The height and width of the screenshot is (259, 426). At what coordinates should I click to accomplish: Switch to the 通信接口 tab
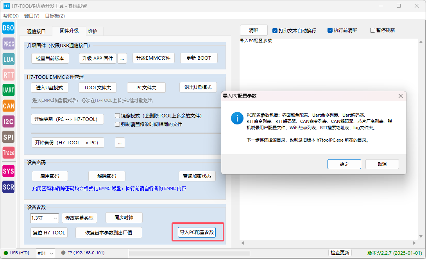click(36, 32)
